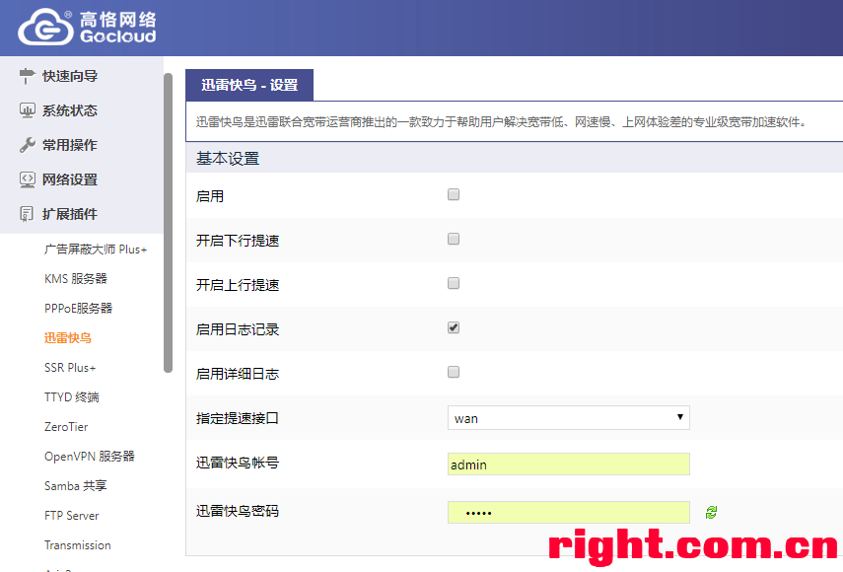Click the sidebar vertical scrollbar
The height and width of the screenshot is (572, 843).
[x=169, y=223]
